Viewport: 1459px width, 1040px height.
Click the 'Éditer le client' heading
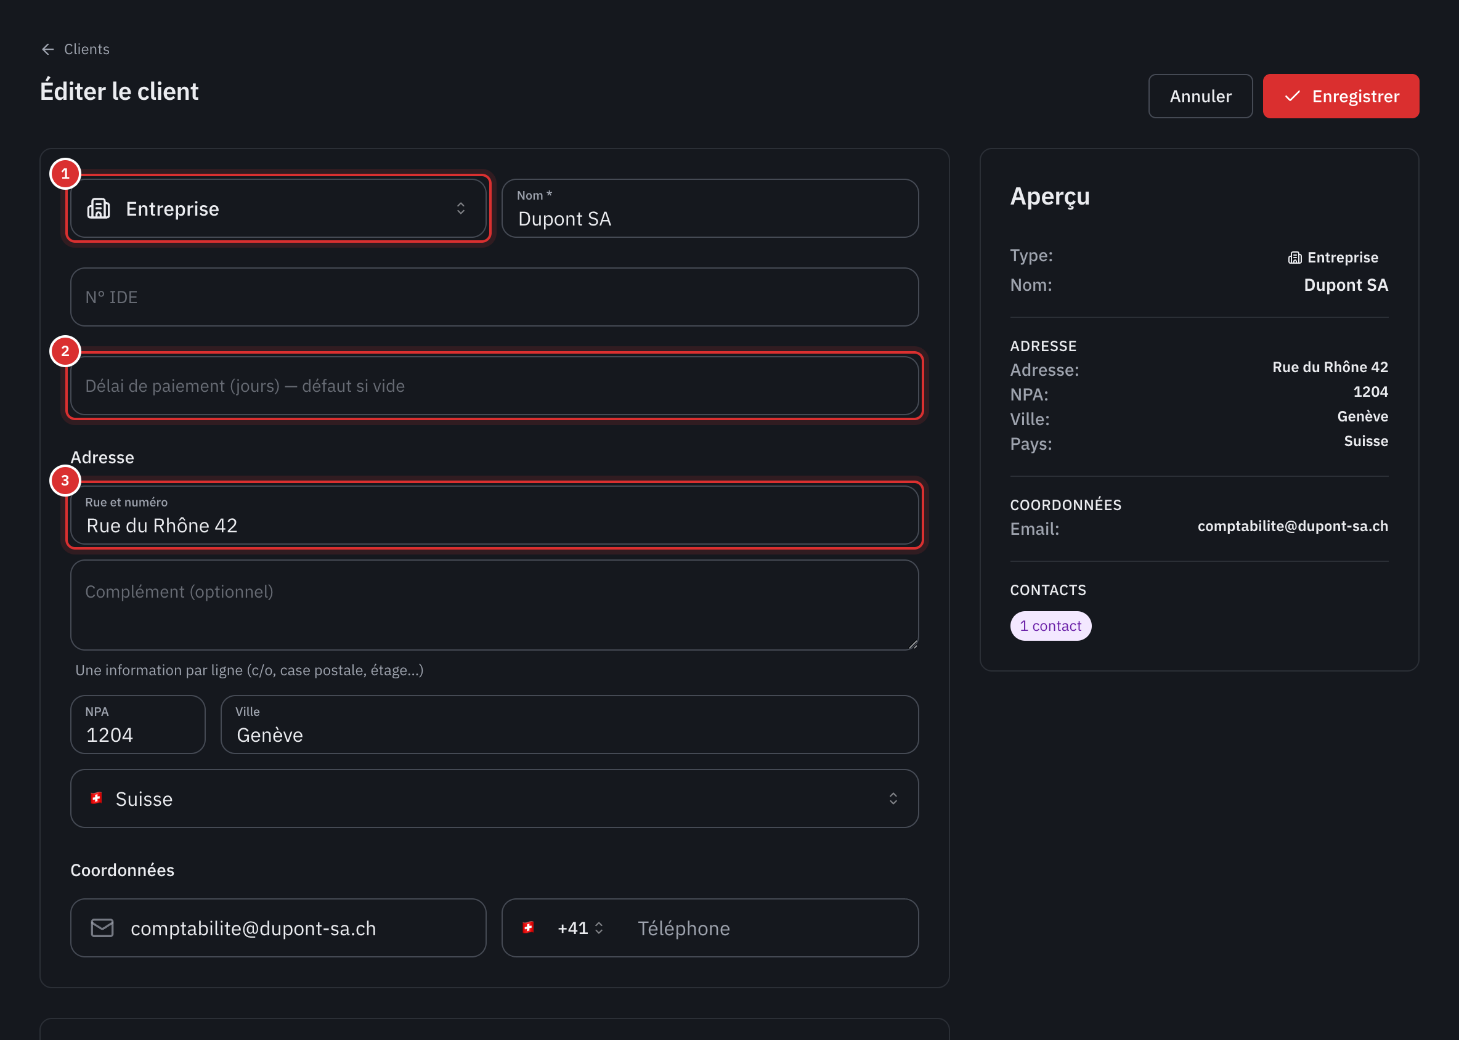[119, 92]
